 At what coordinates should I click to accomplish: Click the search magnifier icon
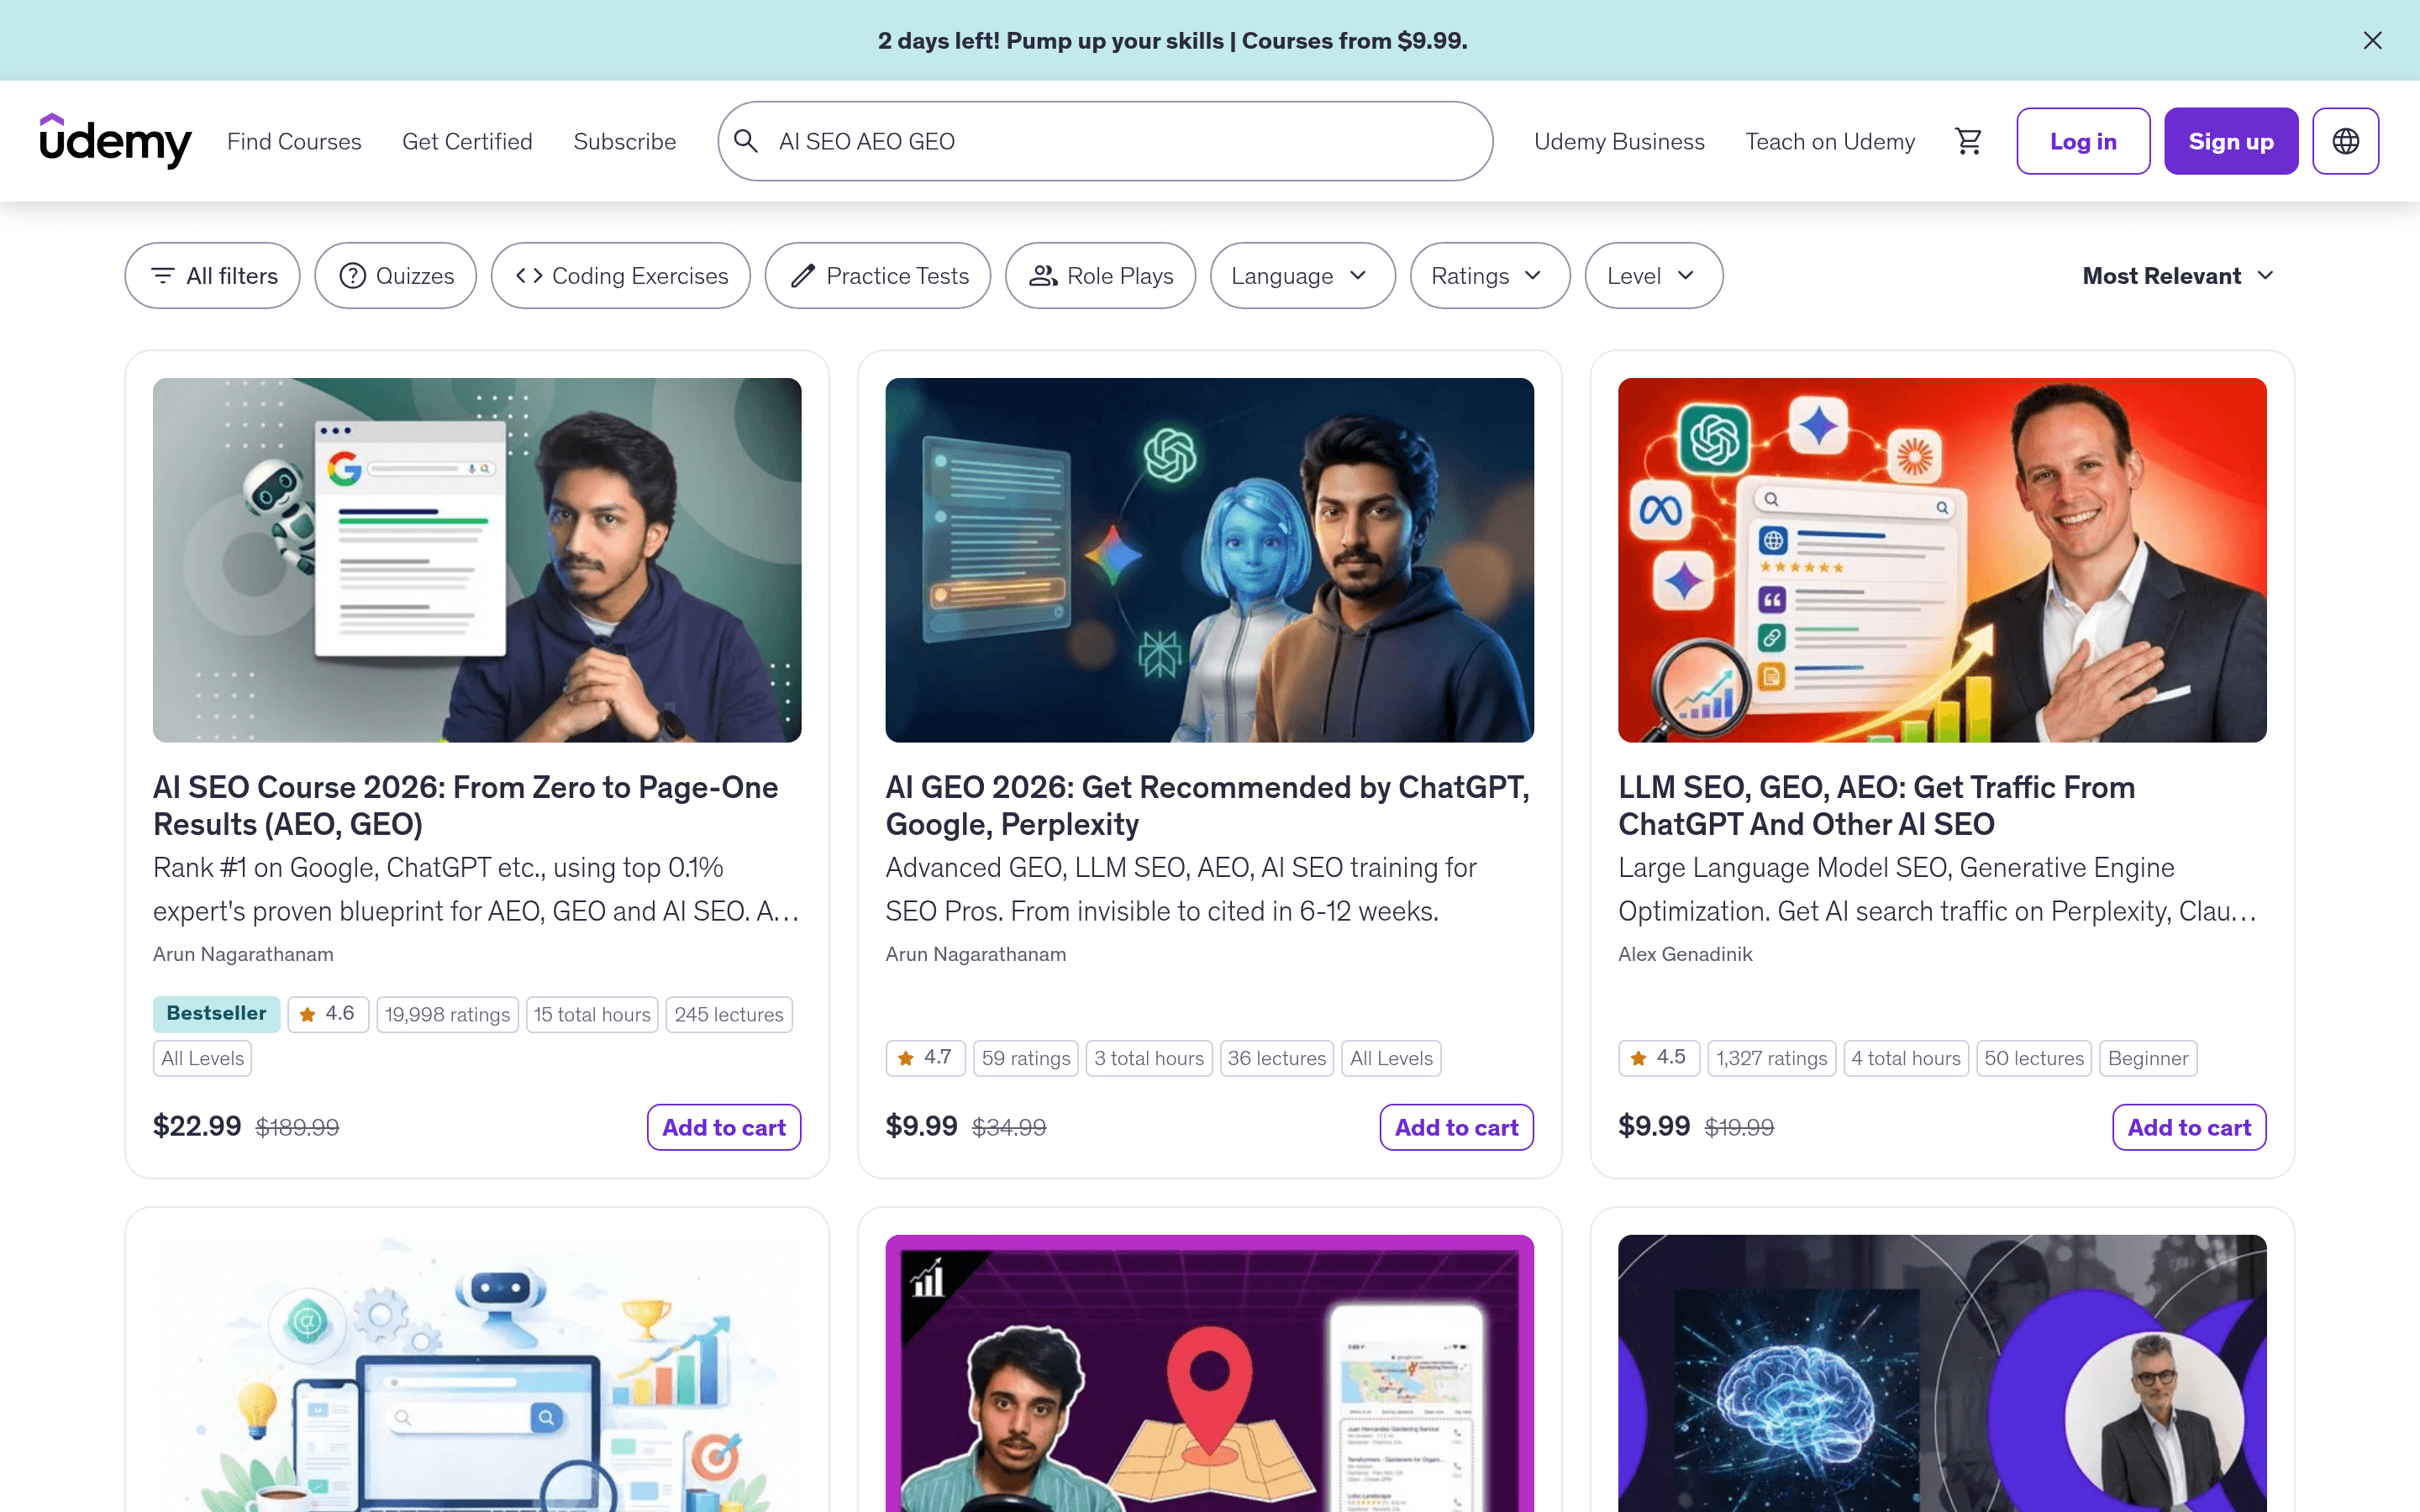coord(746,141)
